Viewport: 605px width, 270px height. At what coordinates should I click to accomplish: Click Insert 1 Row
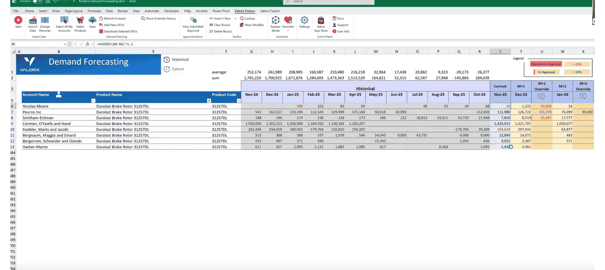pyautogui.click(x=220, y=18)
